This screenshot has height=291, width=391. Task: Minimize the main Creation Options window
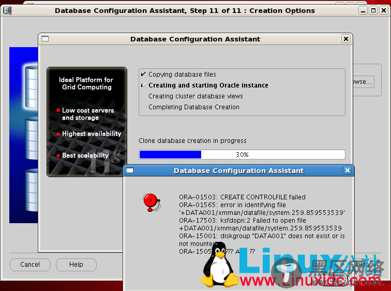click(x=363, y=10)
